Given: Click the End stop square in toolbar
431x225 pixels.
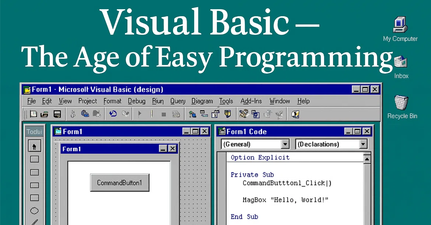Looking at the screenshot, I should (164, 114).
